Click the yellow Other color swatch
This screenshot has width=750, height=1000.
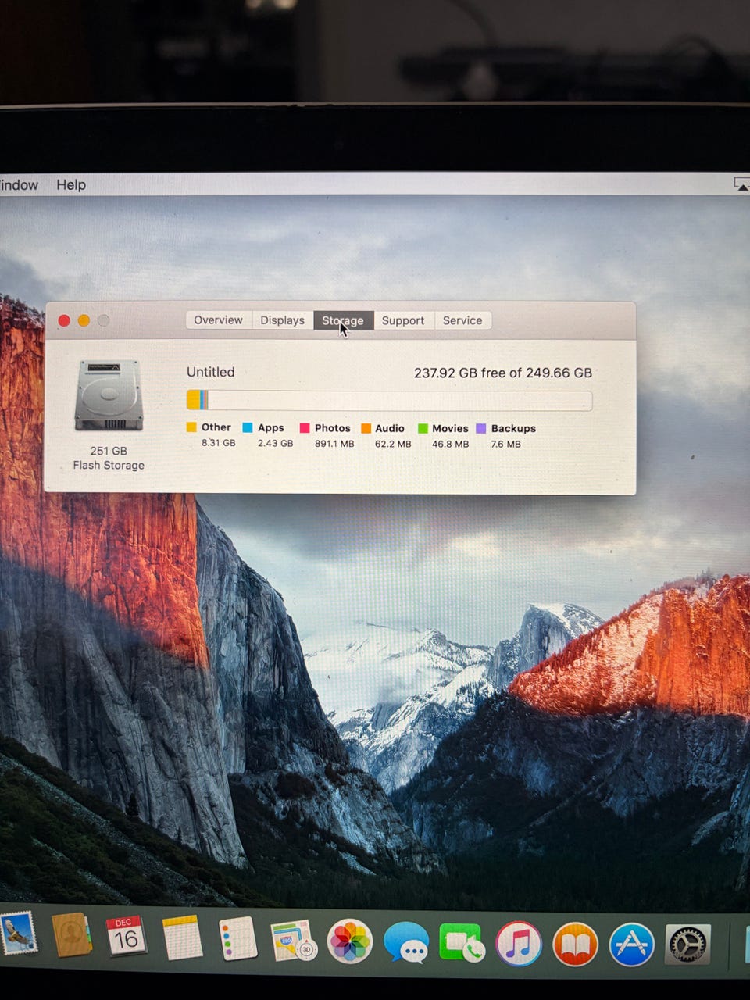pyautogui.click(x=191, y=427)
